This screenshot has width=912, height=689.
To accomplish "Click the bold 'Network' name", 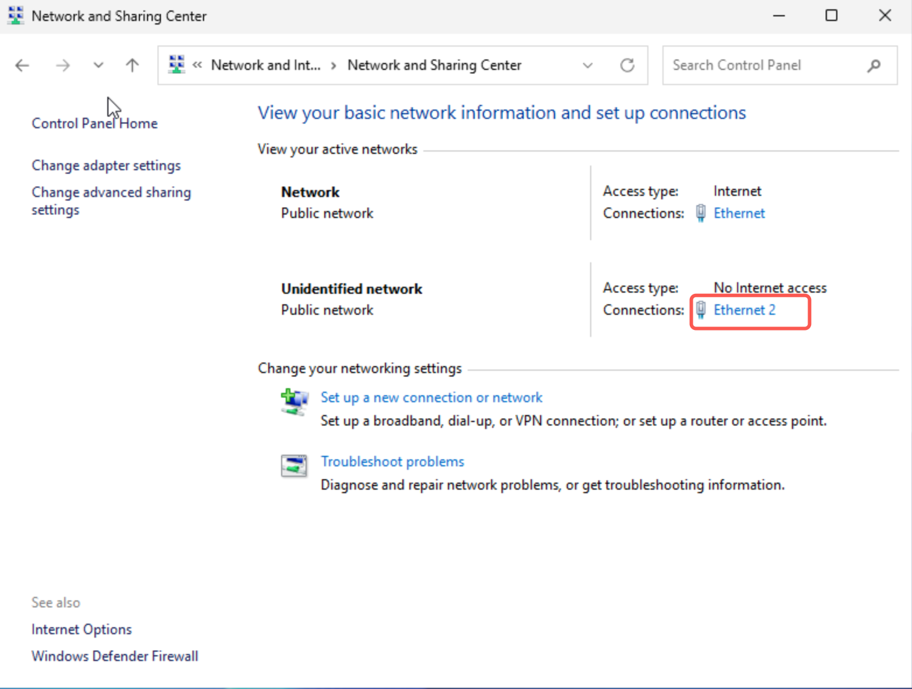I will (x=310, y=192).
